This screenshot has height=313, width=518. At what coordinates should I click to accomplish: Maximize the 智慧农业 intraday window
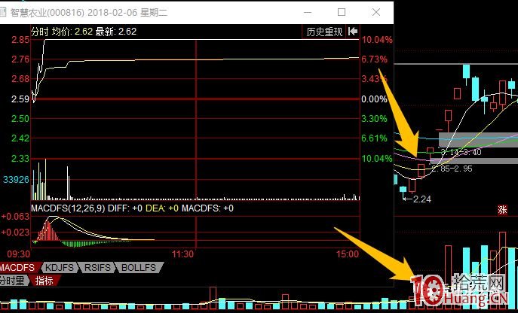pyautogui.click(x=342, y=12)
